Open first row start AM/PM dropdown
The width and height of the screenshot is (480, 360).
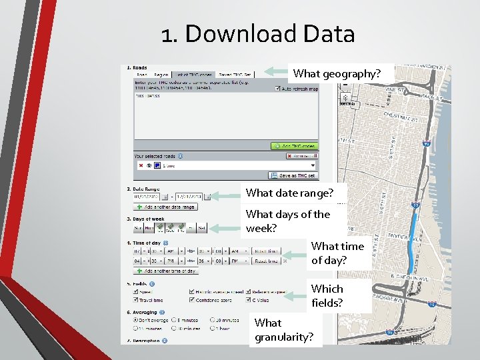(175, 251)
